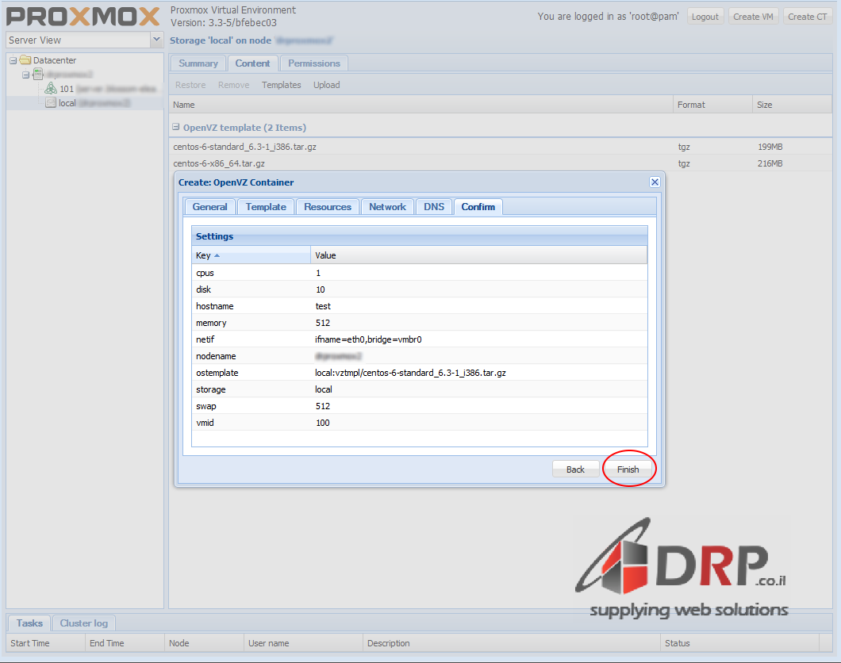Collapse the Datacenter tree node
841x663 pixels.
[13, 60]
